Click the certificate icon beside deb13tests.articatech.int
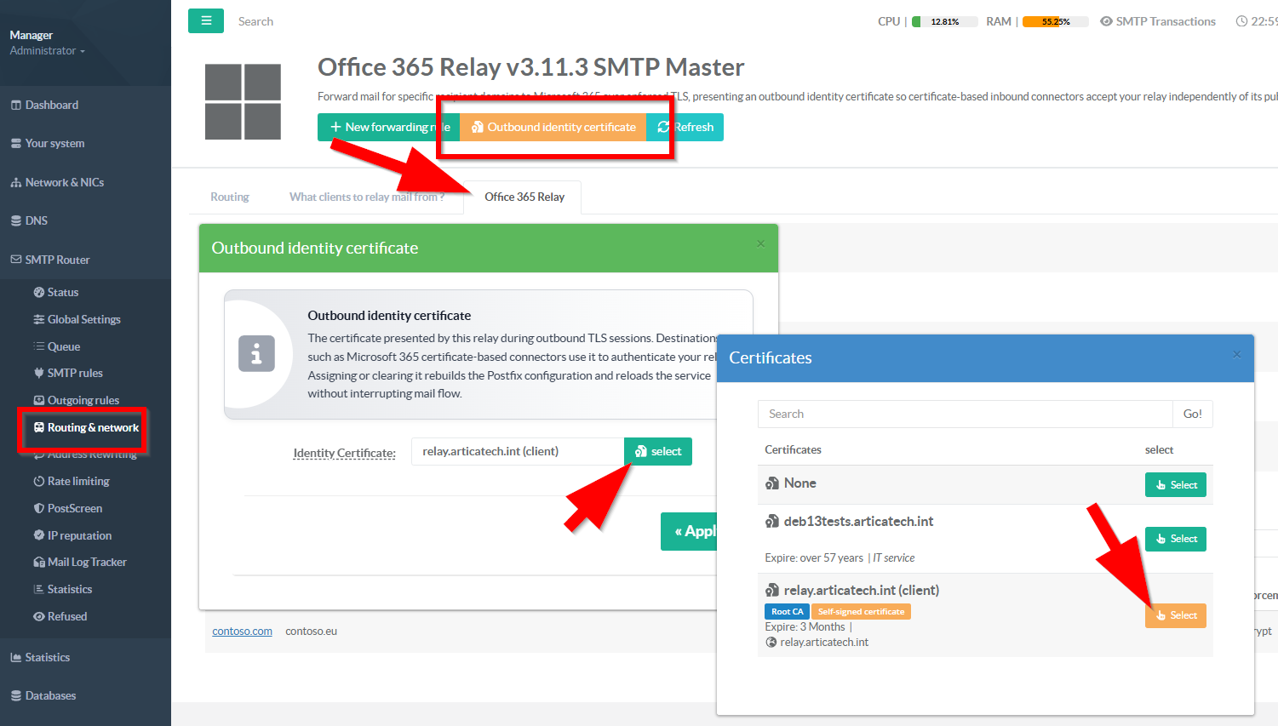The height and width of the screenshot is (726, 1278). tap(772, 522)
